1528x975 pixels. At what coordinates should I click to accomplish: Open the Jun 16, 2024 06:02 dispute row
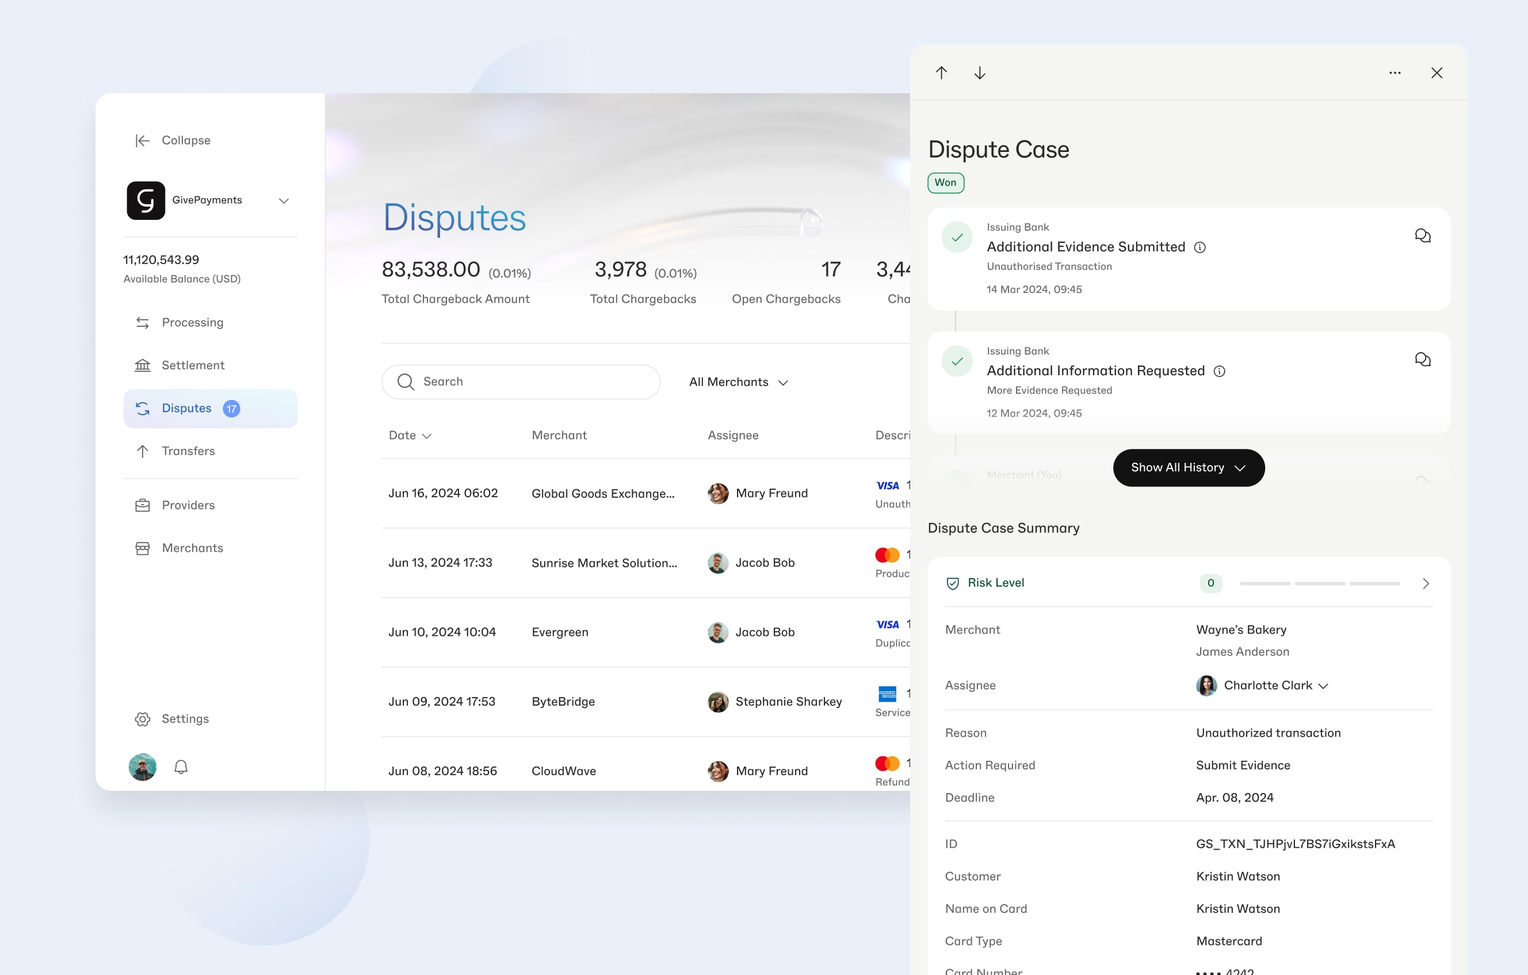[x=646, y=493]
